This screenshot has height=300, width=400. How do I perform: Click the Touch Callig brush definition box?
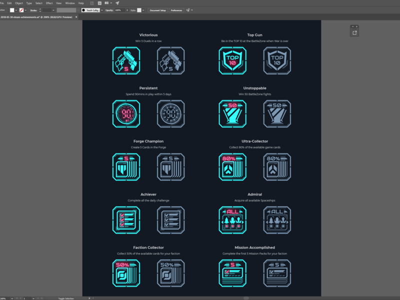(x=90, y=10)
